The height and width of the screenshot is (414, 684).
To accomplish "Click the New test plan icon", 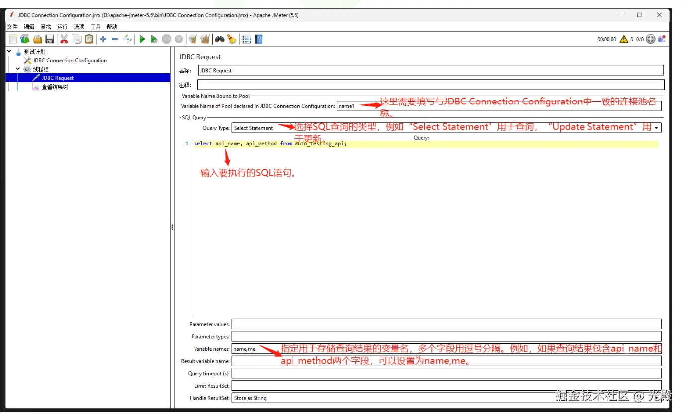I will (x=13, y=39).
